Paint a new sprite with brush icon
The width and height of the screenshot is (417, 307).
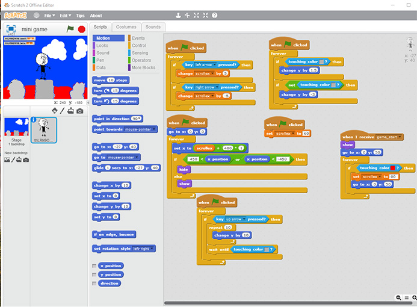[x=63, y=111]
